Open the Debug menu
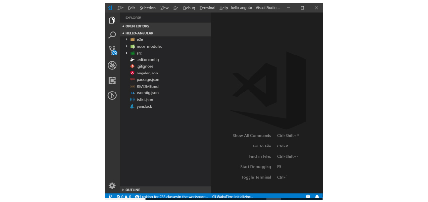Viewport: 428px width, 202px height. tap(189, 8)
